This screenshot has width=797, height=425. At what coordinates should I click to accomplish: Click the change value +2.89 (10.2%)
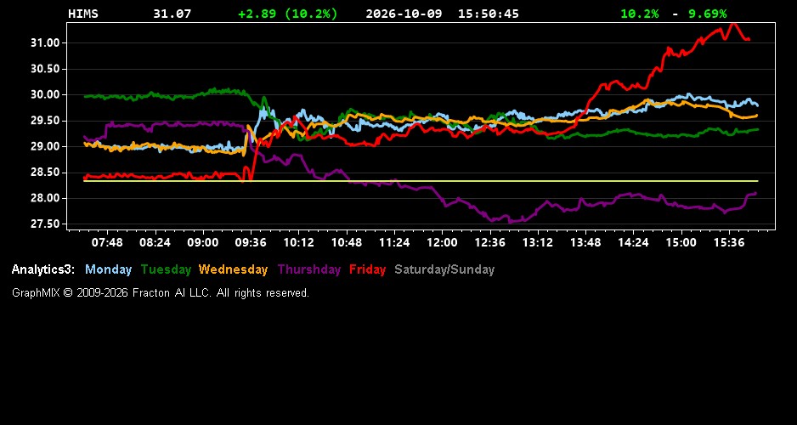(288, 14)
